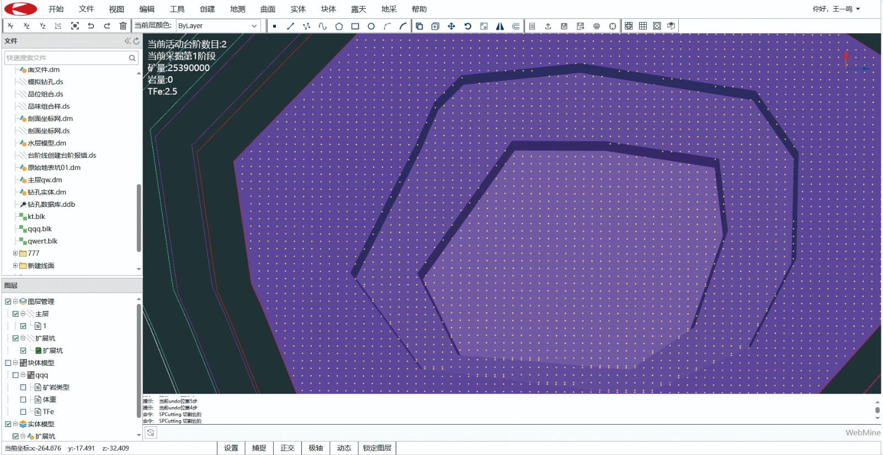Select the polyline drawing tool
Screen dimensions: 883x455
click(306, 26)
